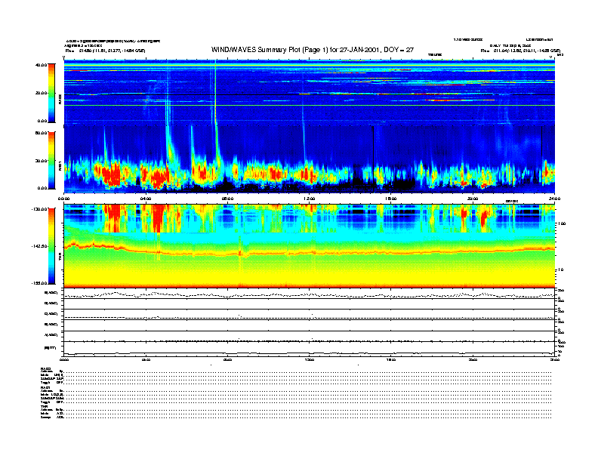Click the top-right Rse spacecraft position text
The height and width of the screenshot is (462, 598).
(520, 51)
